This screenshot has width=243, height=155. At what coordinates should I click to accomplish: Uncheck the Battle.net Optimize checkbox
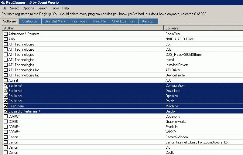[5, 96]
